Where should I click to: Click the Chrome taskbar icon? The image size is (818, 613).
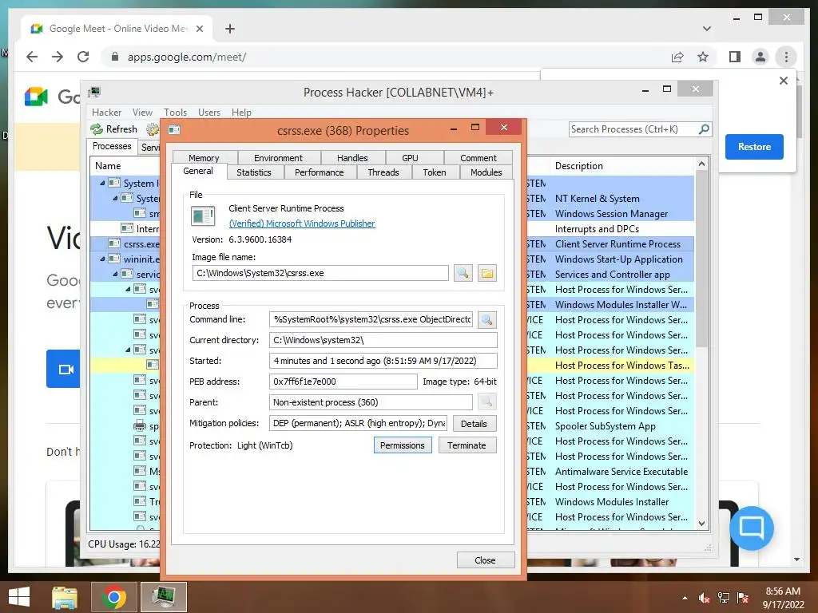point(113,597)
